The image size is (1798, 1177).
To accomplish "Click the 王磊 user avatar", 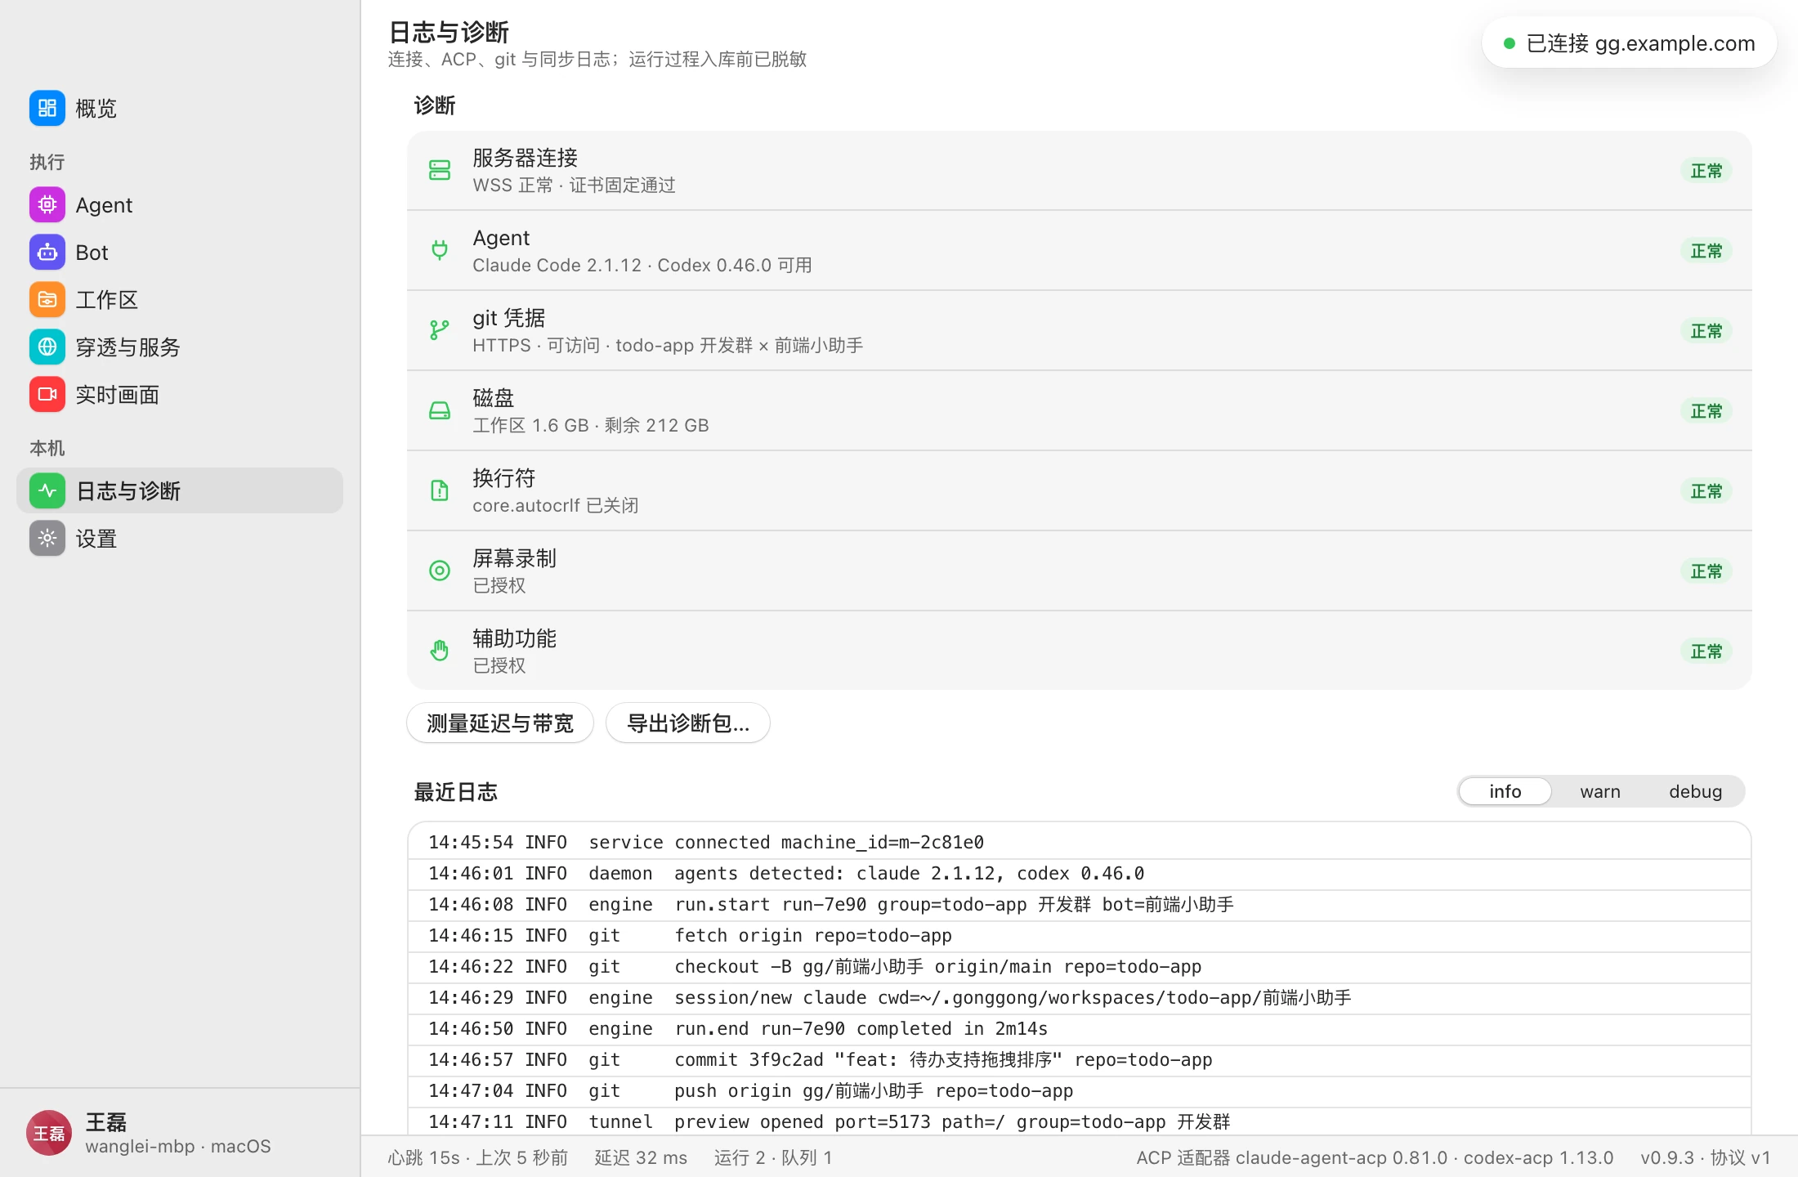I will point(49,1133).
